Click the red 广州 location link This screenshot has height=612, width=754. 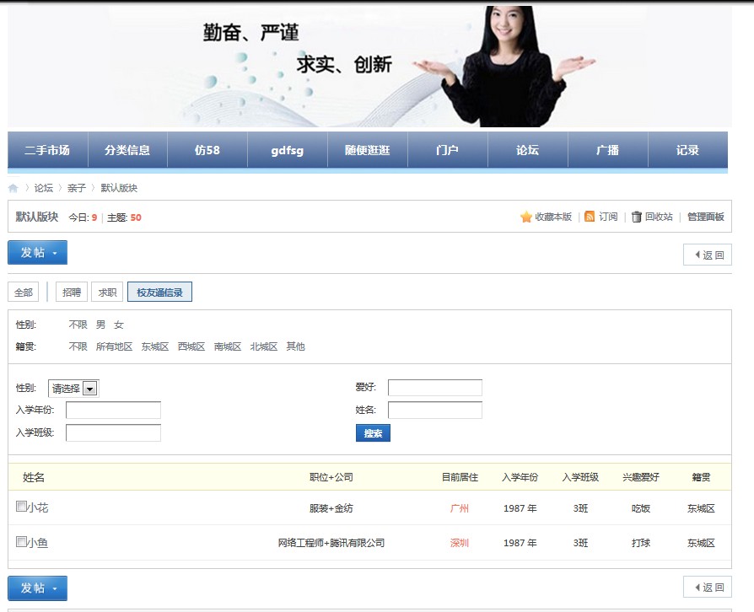[459, 508]
